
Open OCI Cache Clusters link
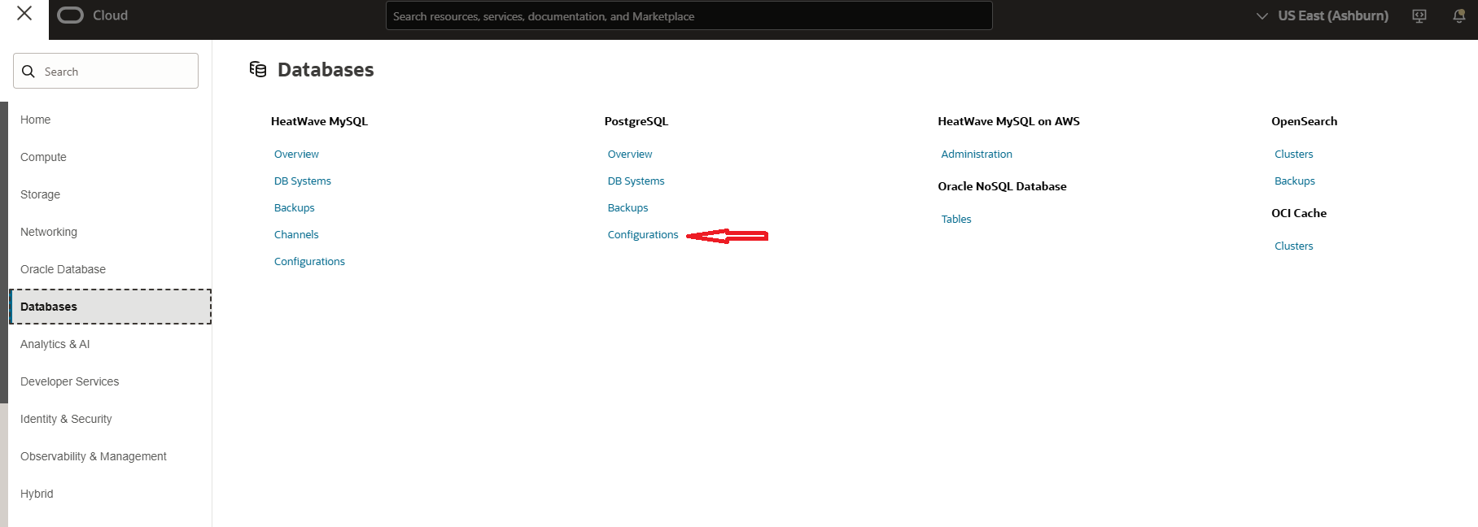pos(1293,246)
